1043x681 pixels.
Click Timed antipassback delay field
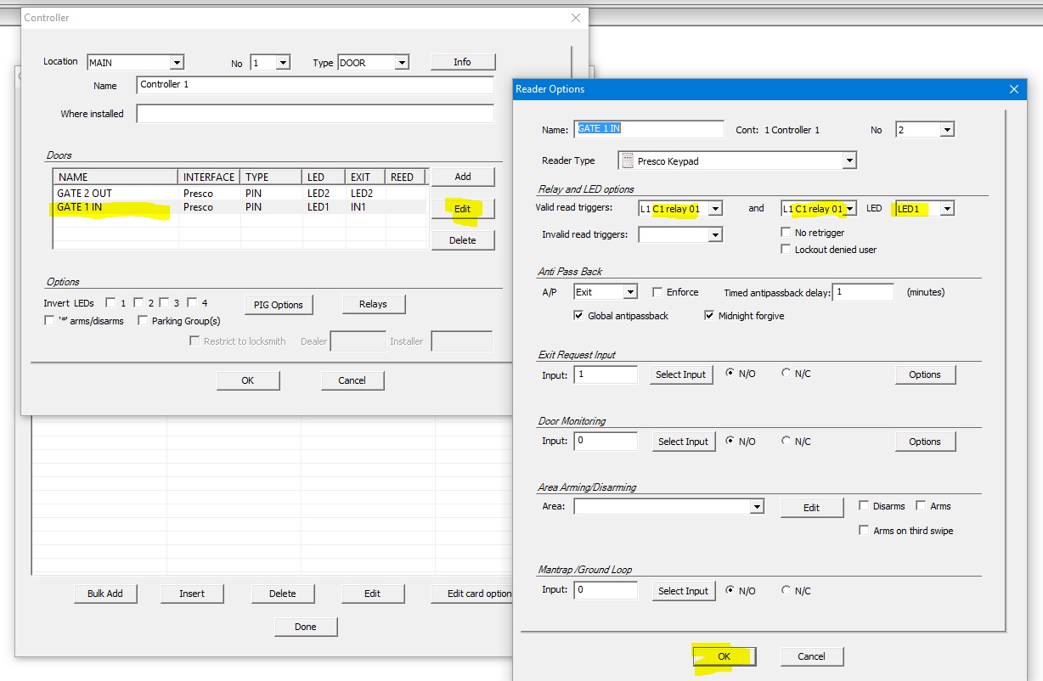[863, 292]
